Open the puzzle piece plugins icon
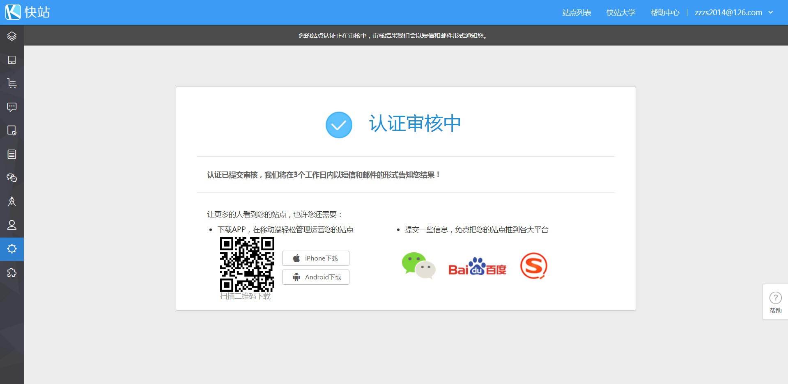This screenshot has width=788, height=384. [12, 272]
